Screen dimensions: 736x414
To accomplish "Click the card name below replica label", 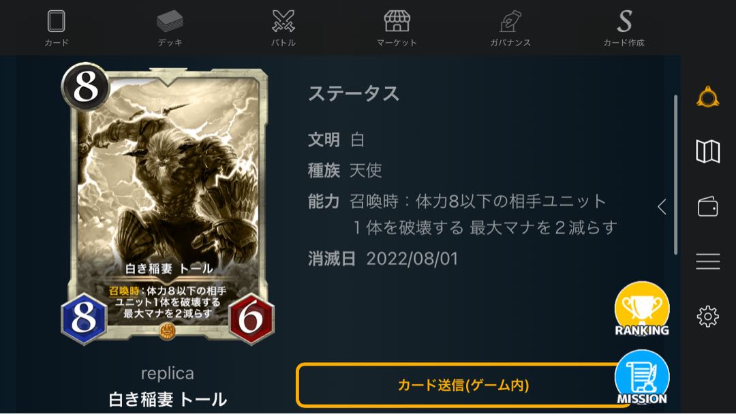I will click(x=168, y=400).
